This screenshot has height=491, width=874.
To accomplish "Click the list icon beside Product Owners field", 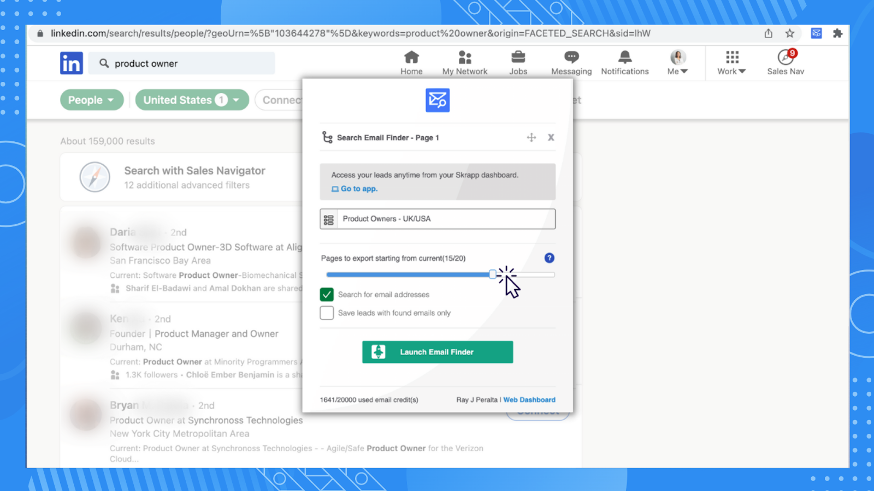I will 329,219.
